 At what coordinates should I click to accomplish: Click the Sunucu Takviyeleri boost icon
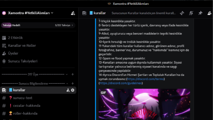click(4, 61)
